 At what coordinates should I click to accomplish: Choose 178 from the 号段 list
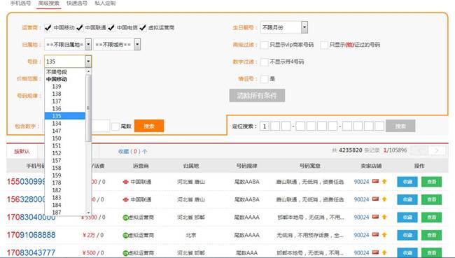[x=65, y=182]
